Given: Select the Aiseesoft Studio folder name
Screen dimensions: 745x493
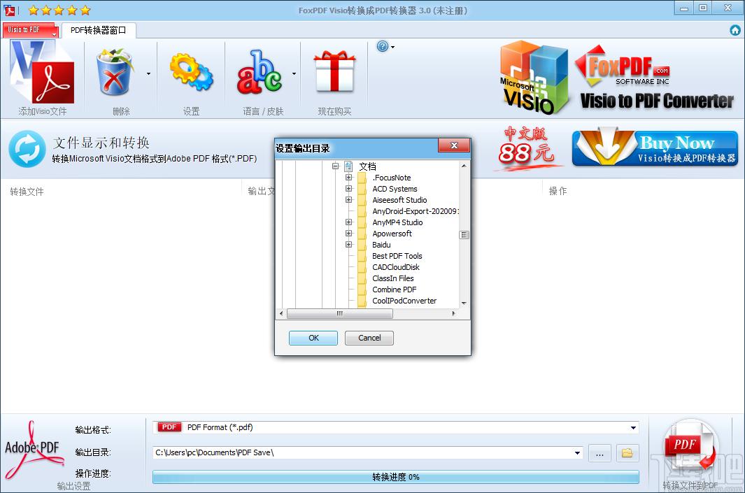Looking at the screenshot, I should tap(399, 200).
